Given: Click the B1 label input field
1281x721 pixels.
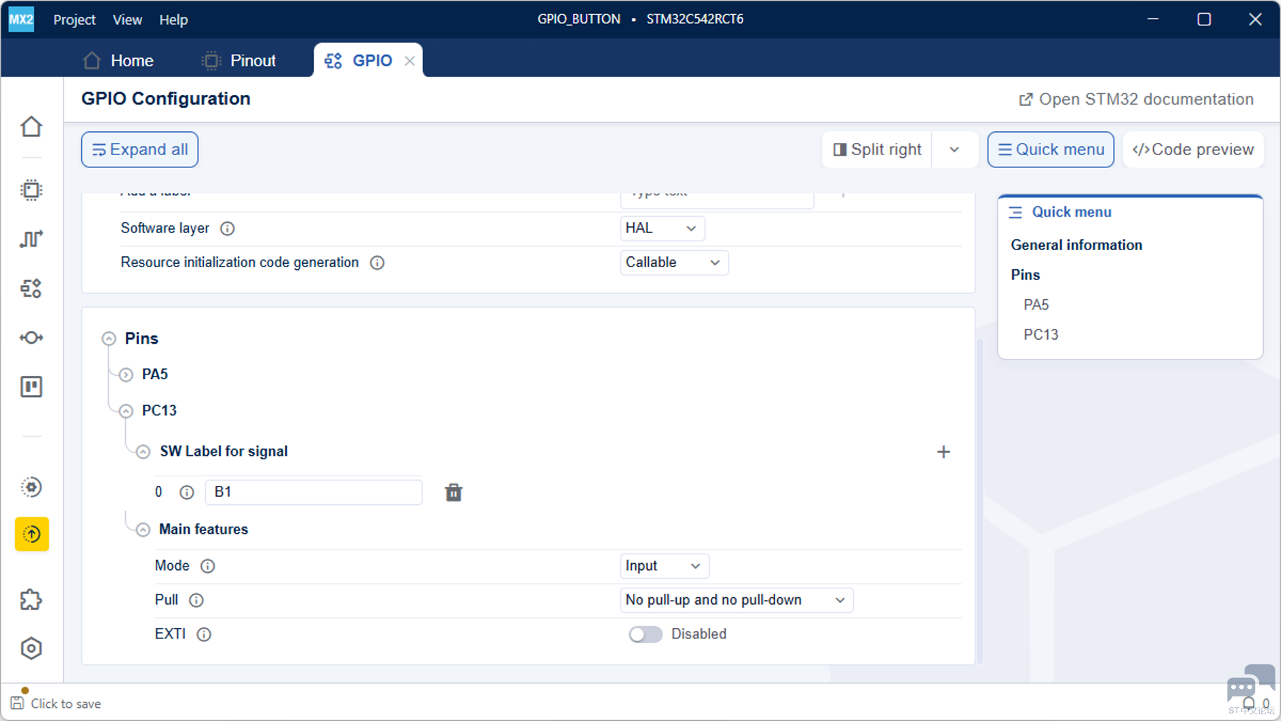Looking at the screenshot, I should (x=314, y=492).
